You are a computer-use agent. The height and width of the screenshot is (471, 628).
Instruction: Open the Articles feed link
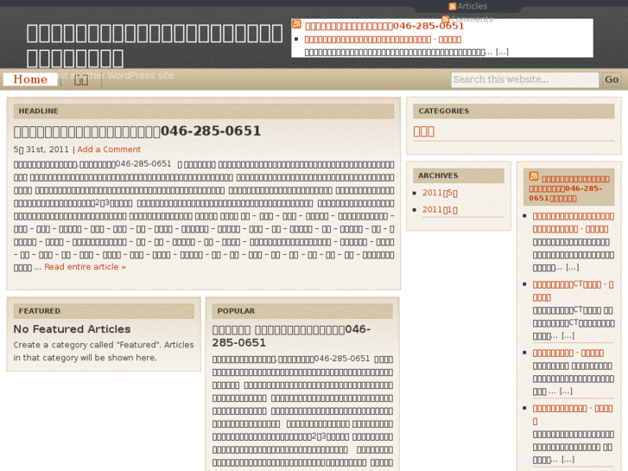point(473,6)
